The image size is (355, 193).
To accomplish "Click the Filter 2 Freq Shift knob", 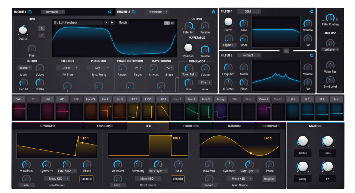I will [228, 67].
